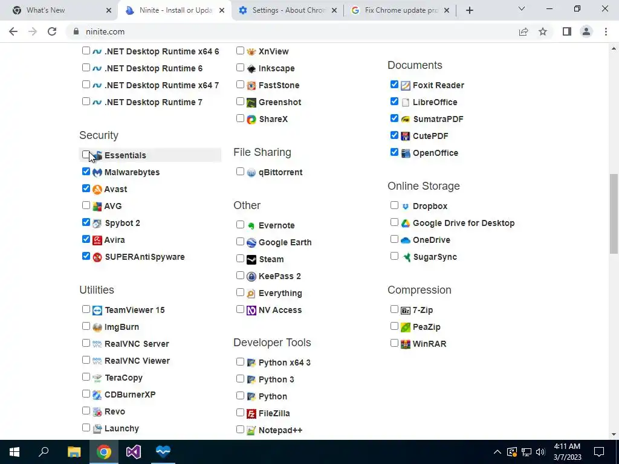This screenshot has height=464, width=619.
Task: Uncheck the LibreOffice checkbox
Action: [x=394, y=101]
